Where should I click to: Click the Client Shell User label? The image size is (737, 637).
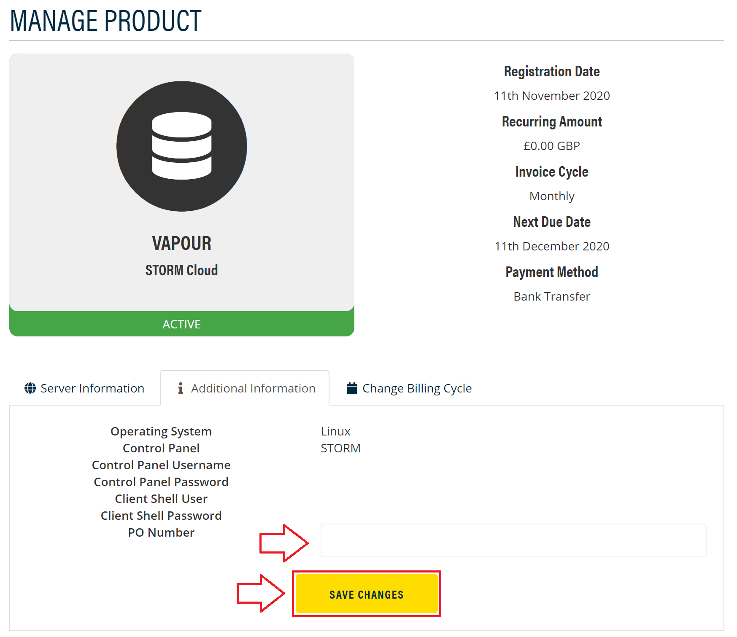coord(161,499)
